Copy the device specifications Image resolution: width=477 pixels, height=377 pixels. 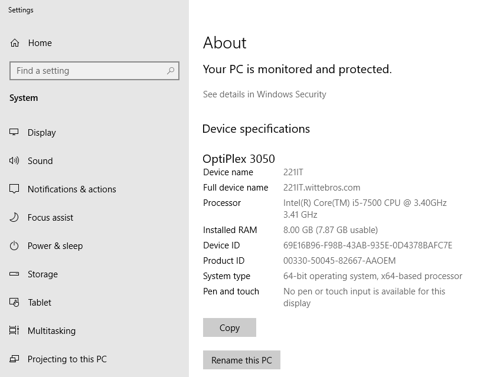230,327
